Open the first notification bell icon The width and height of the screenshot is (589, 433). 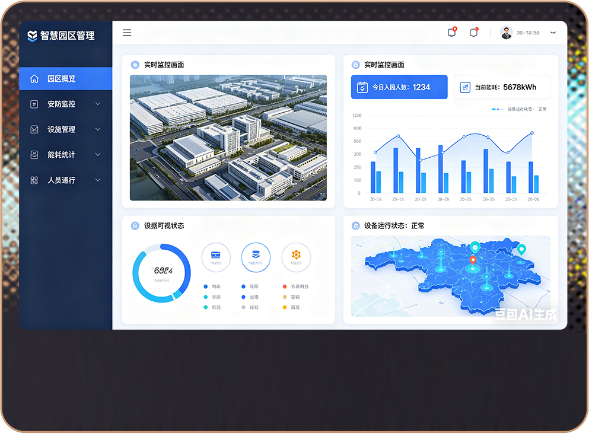point(452,32)
